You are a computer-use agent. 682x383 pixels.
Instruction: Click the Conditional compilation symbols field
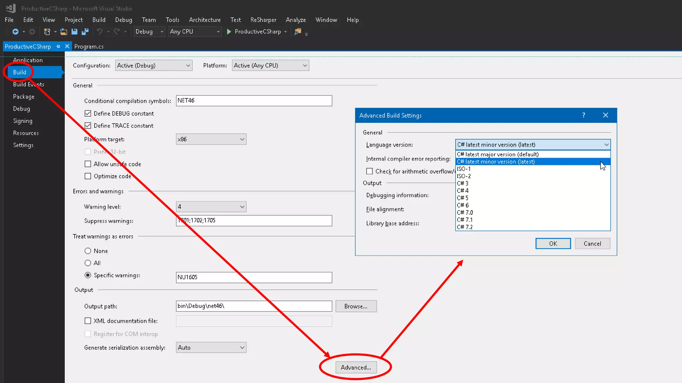tap(254, 101)
